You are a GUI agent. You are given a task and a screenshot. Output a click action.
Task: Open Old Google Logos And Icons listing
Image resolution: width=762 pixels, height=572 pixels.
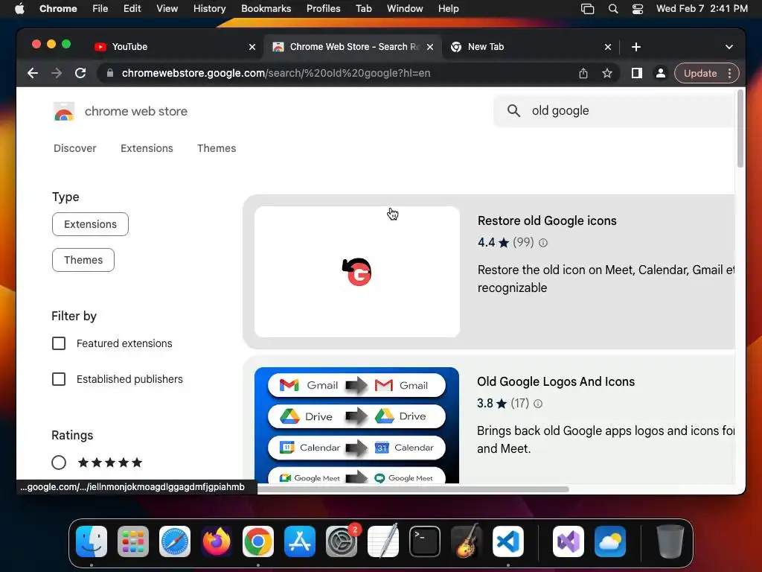555,382
